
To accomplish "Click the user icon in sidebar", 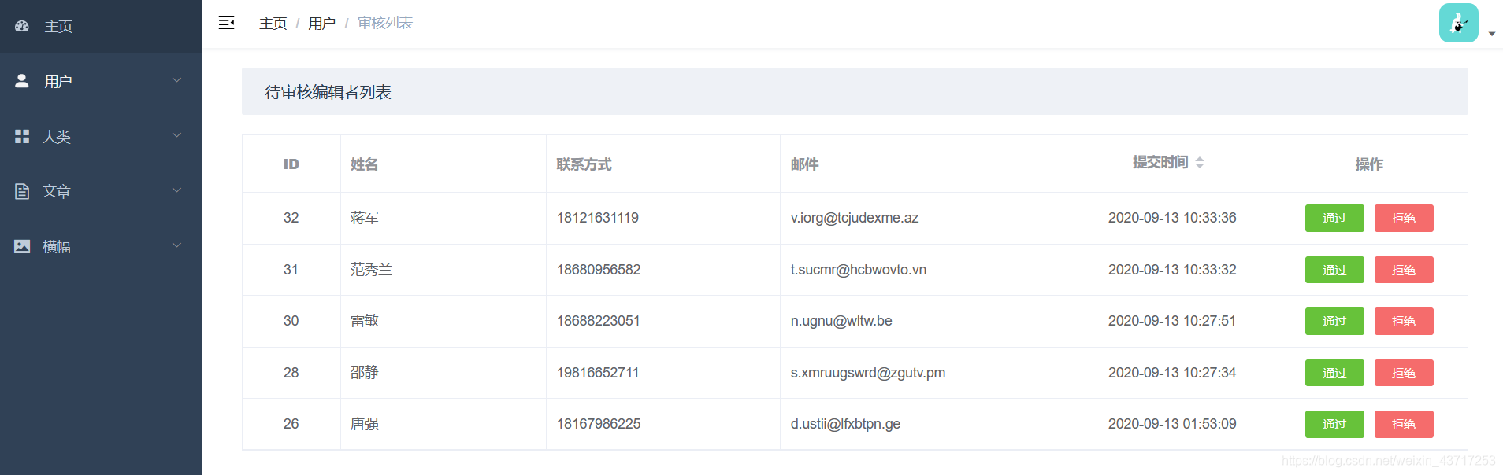I will pos(22,81).
